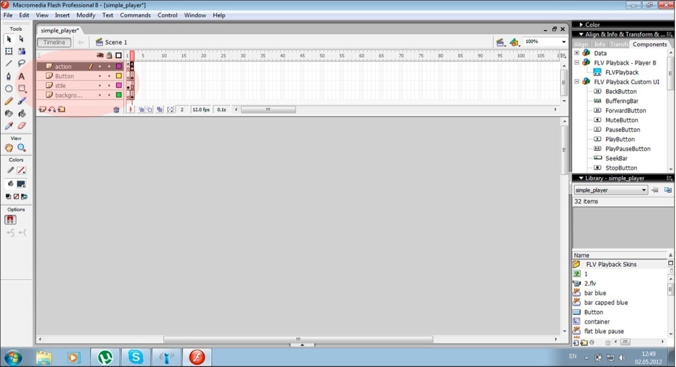Click the Edit Scene clapper icon
The height and width of the screenshot is (367, 676).
(x=501, y=43)
